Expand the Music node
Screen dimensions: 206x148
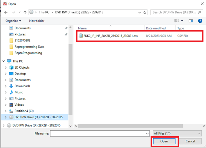point(6,92)
